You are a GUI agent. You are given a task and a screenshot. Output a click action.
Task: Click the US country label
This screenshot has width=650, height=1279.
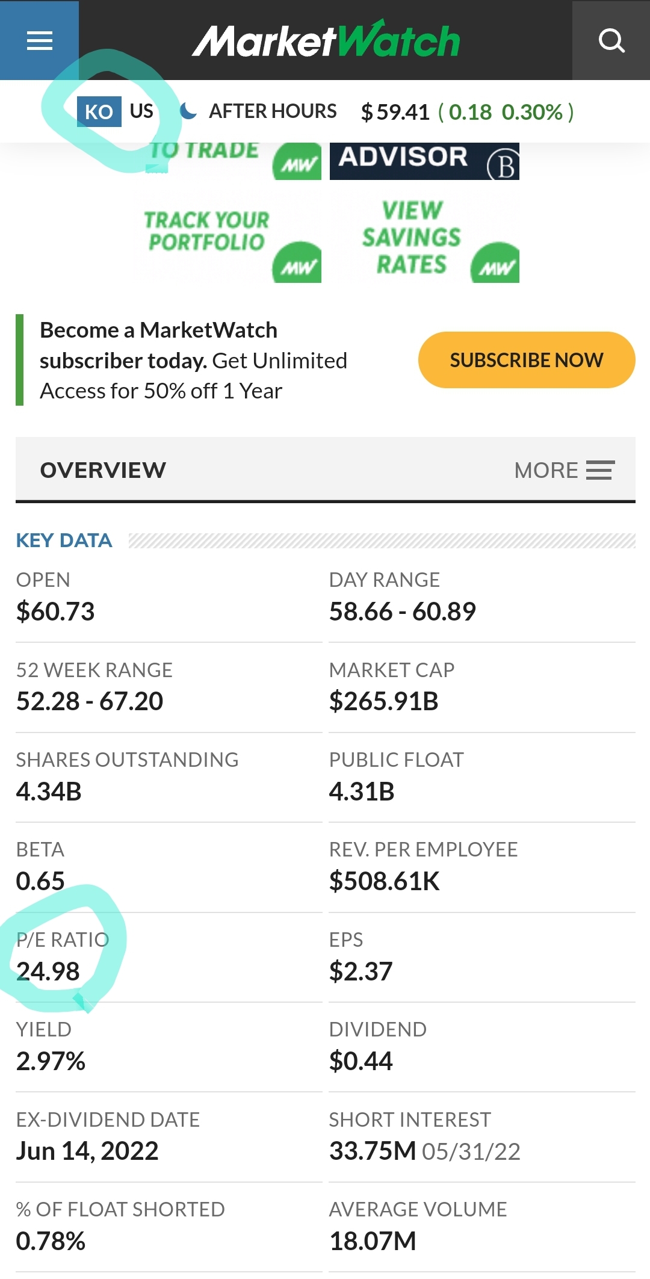click(x=141, y=111)
